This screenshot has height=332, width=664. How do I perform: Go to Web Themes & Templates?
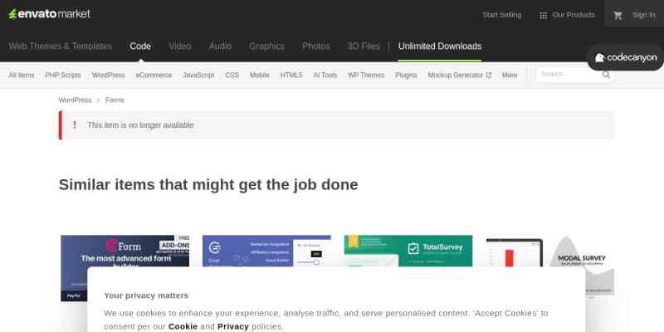click(x=60, y=46)
